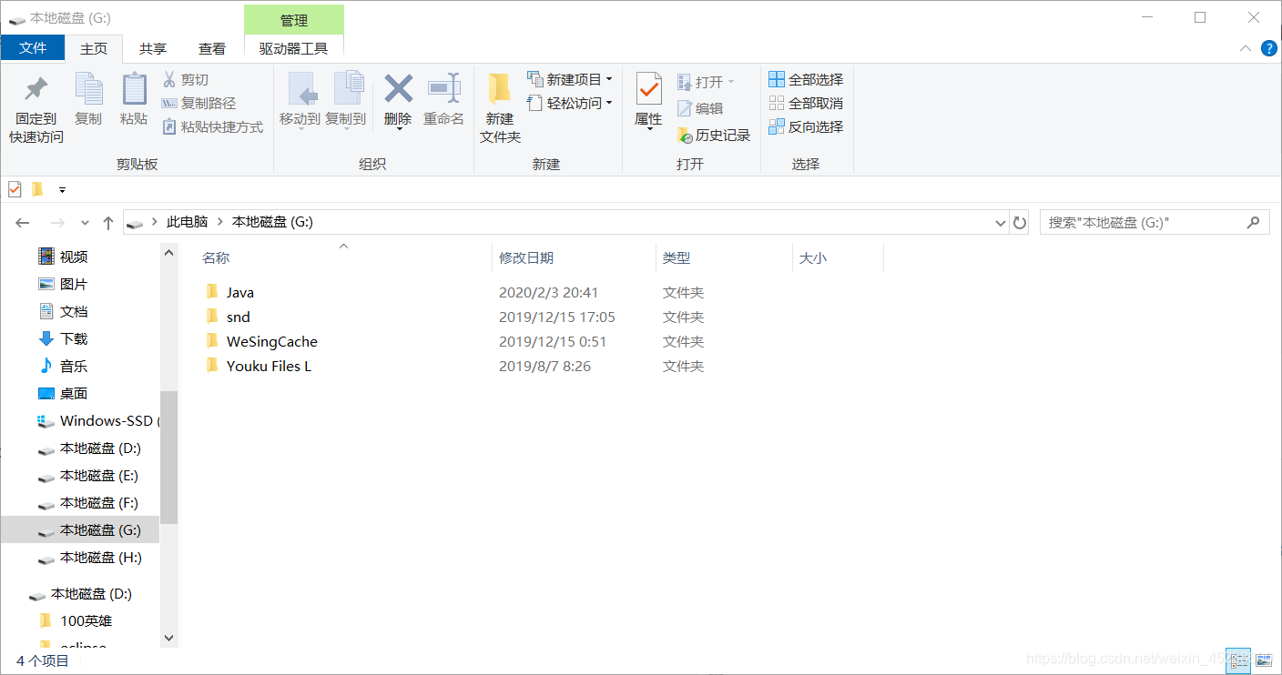Select the snd folder
This screenshot has height=675, width=1282.
[x=238, y=317]
